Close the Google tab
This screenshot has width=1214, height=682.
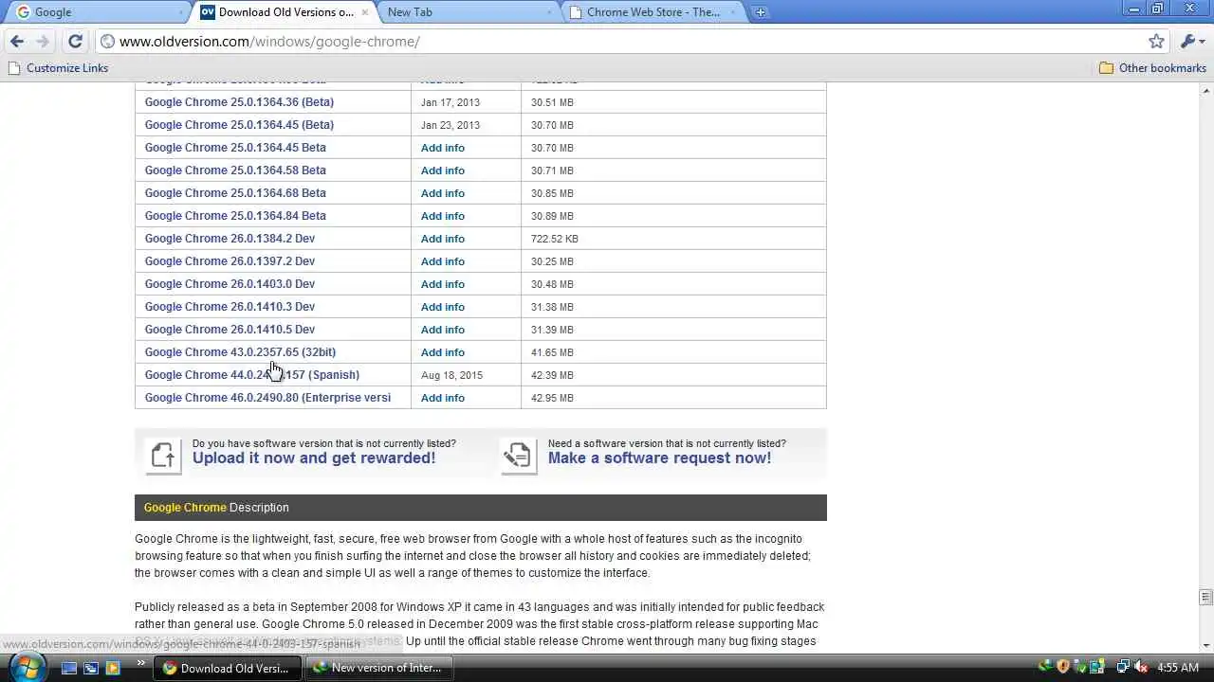(x=181, y=12)
